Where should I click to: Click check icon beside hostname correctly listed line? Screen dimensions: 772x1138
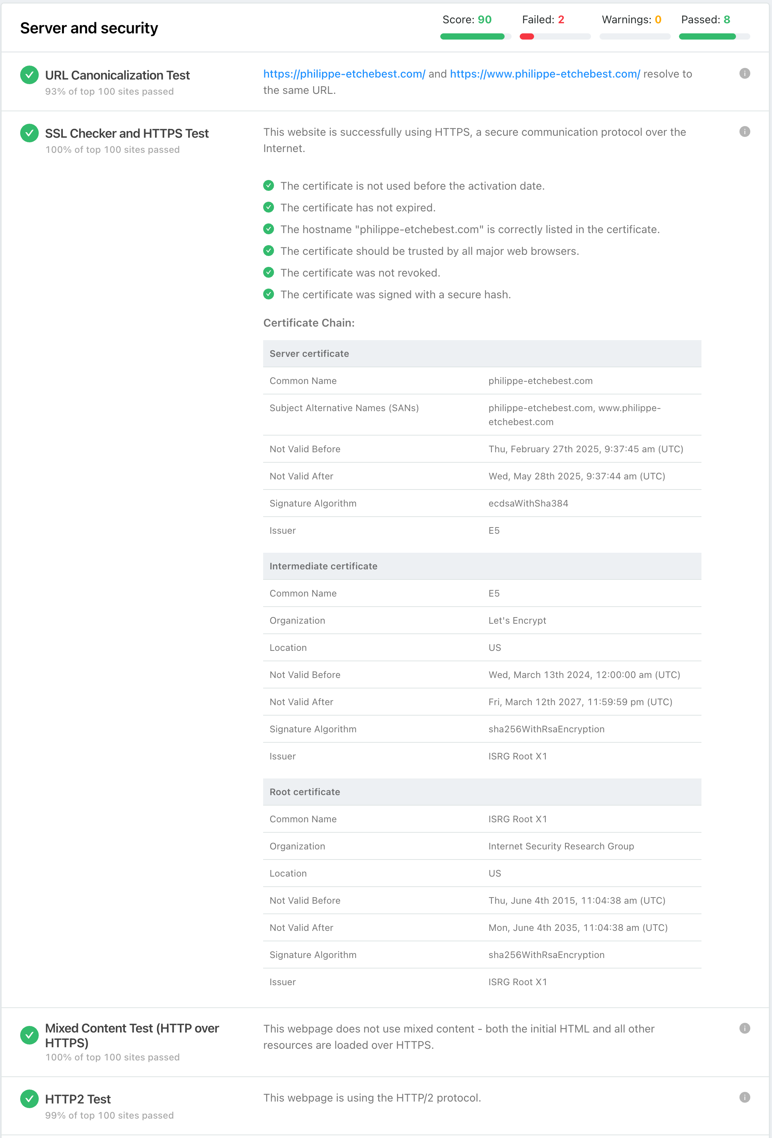[x=269, y=229]
